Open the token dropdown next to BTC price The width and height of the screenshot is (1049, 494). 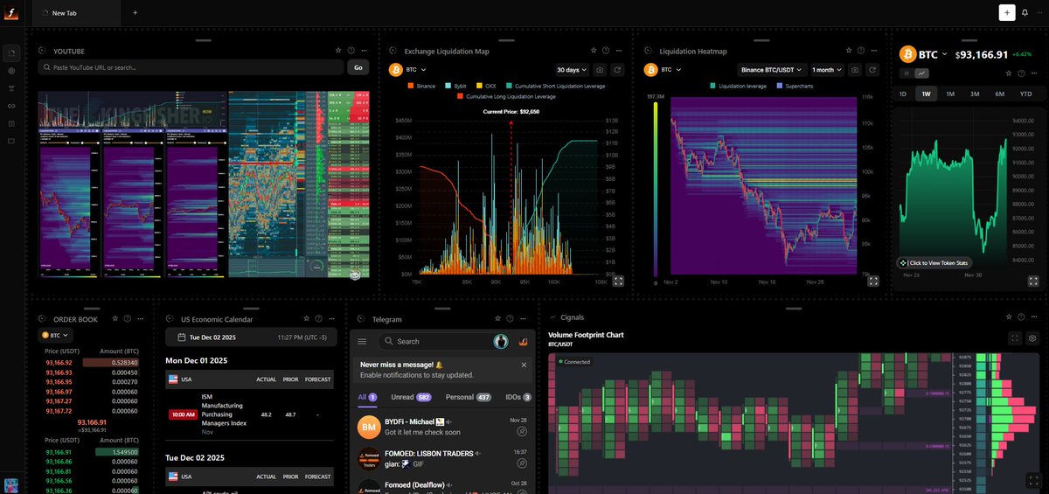pyautogui.click(x=944, y=54)
